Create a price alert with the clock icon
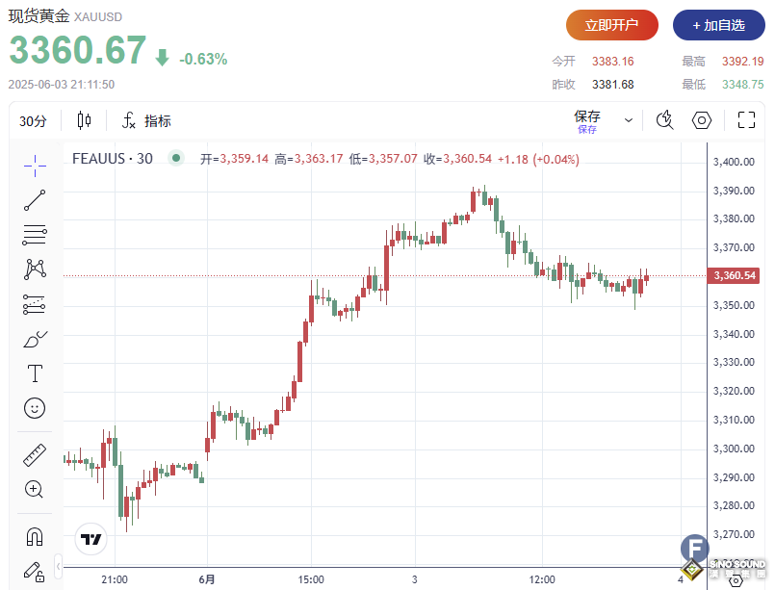Screen dimensions: 775x590 [x=664, y=120]
